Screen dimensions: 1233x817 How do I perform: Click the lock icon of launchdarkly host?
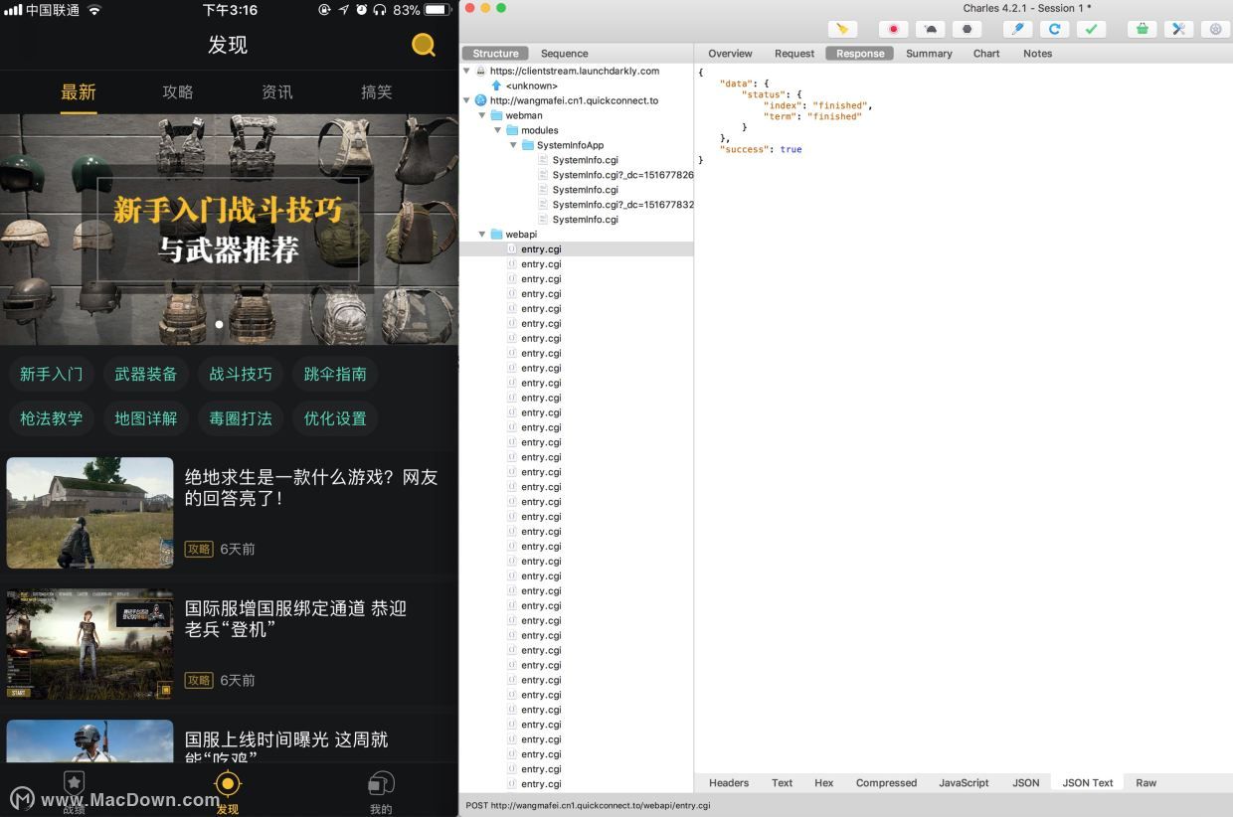pyautogui.click(x=481, y=72)
